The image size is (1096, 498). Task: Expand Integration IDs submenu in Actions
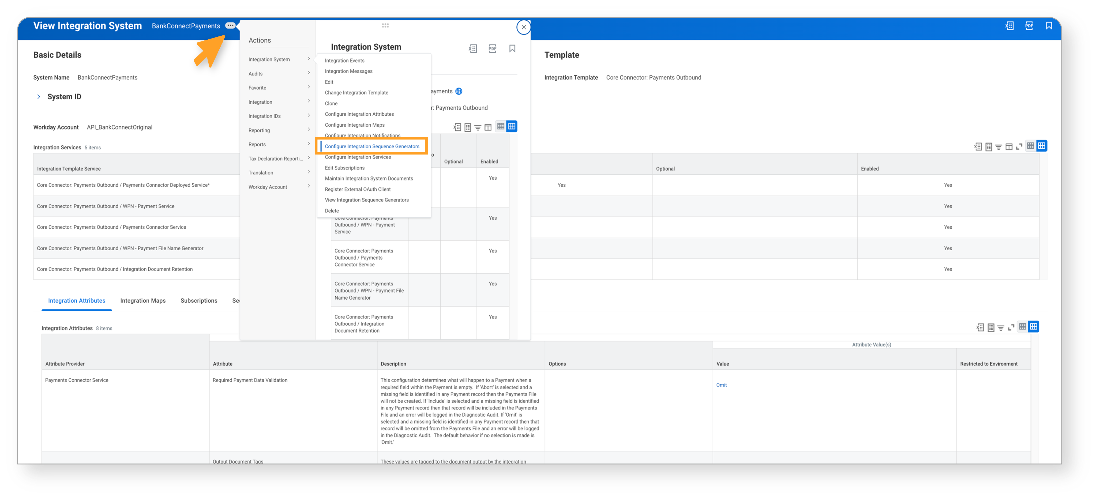[279, 116]
